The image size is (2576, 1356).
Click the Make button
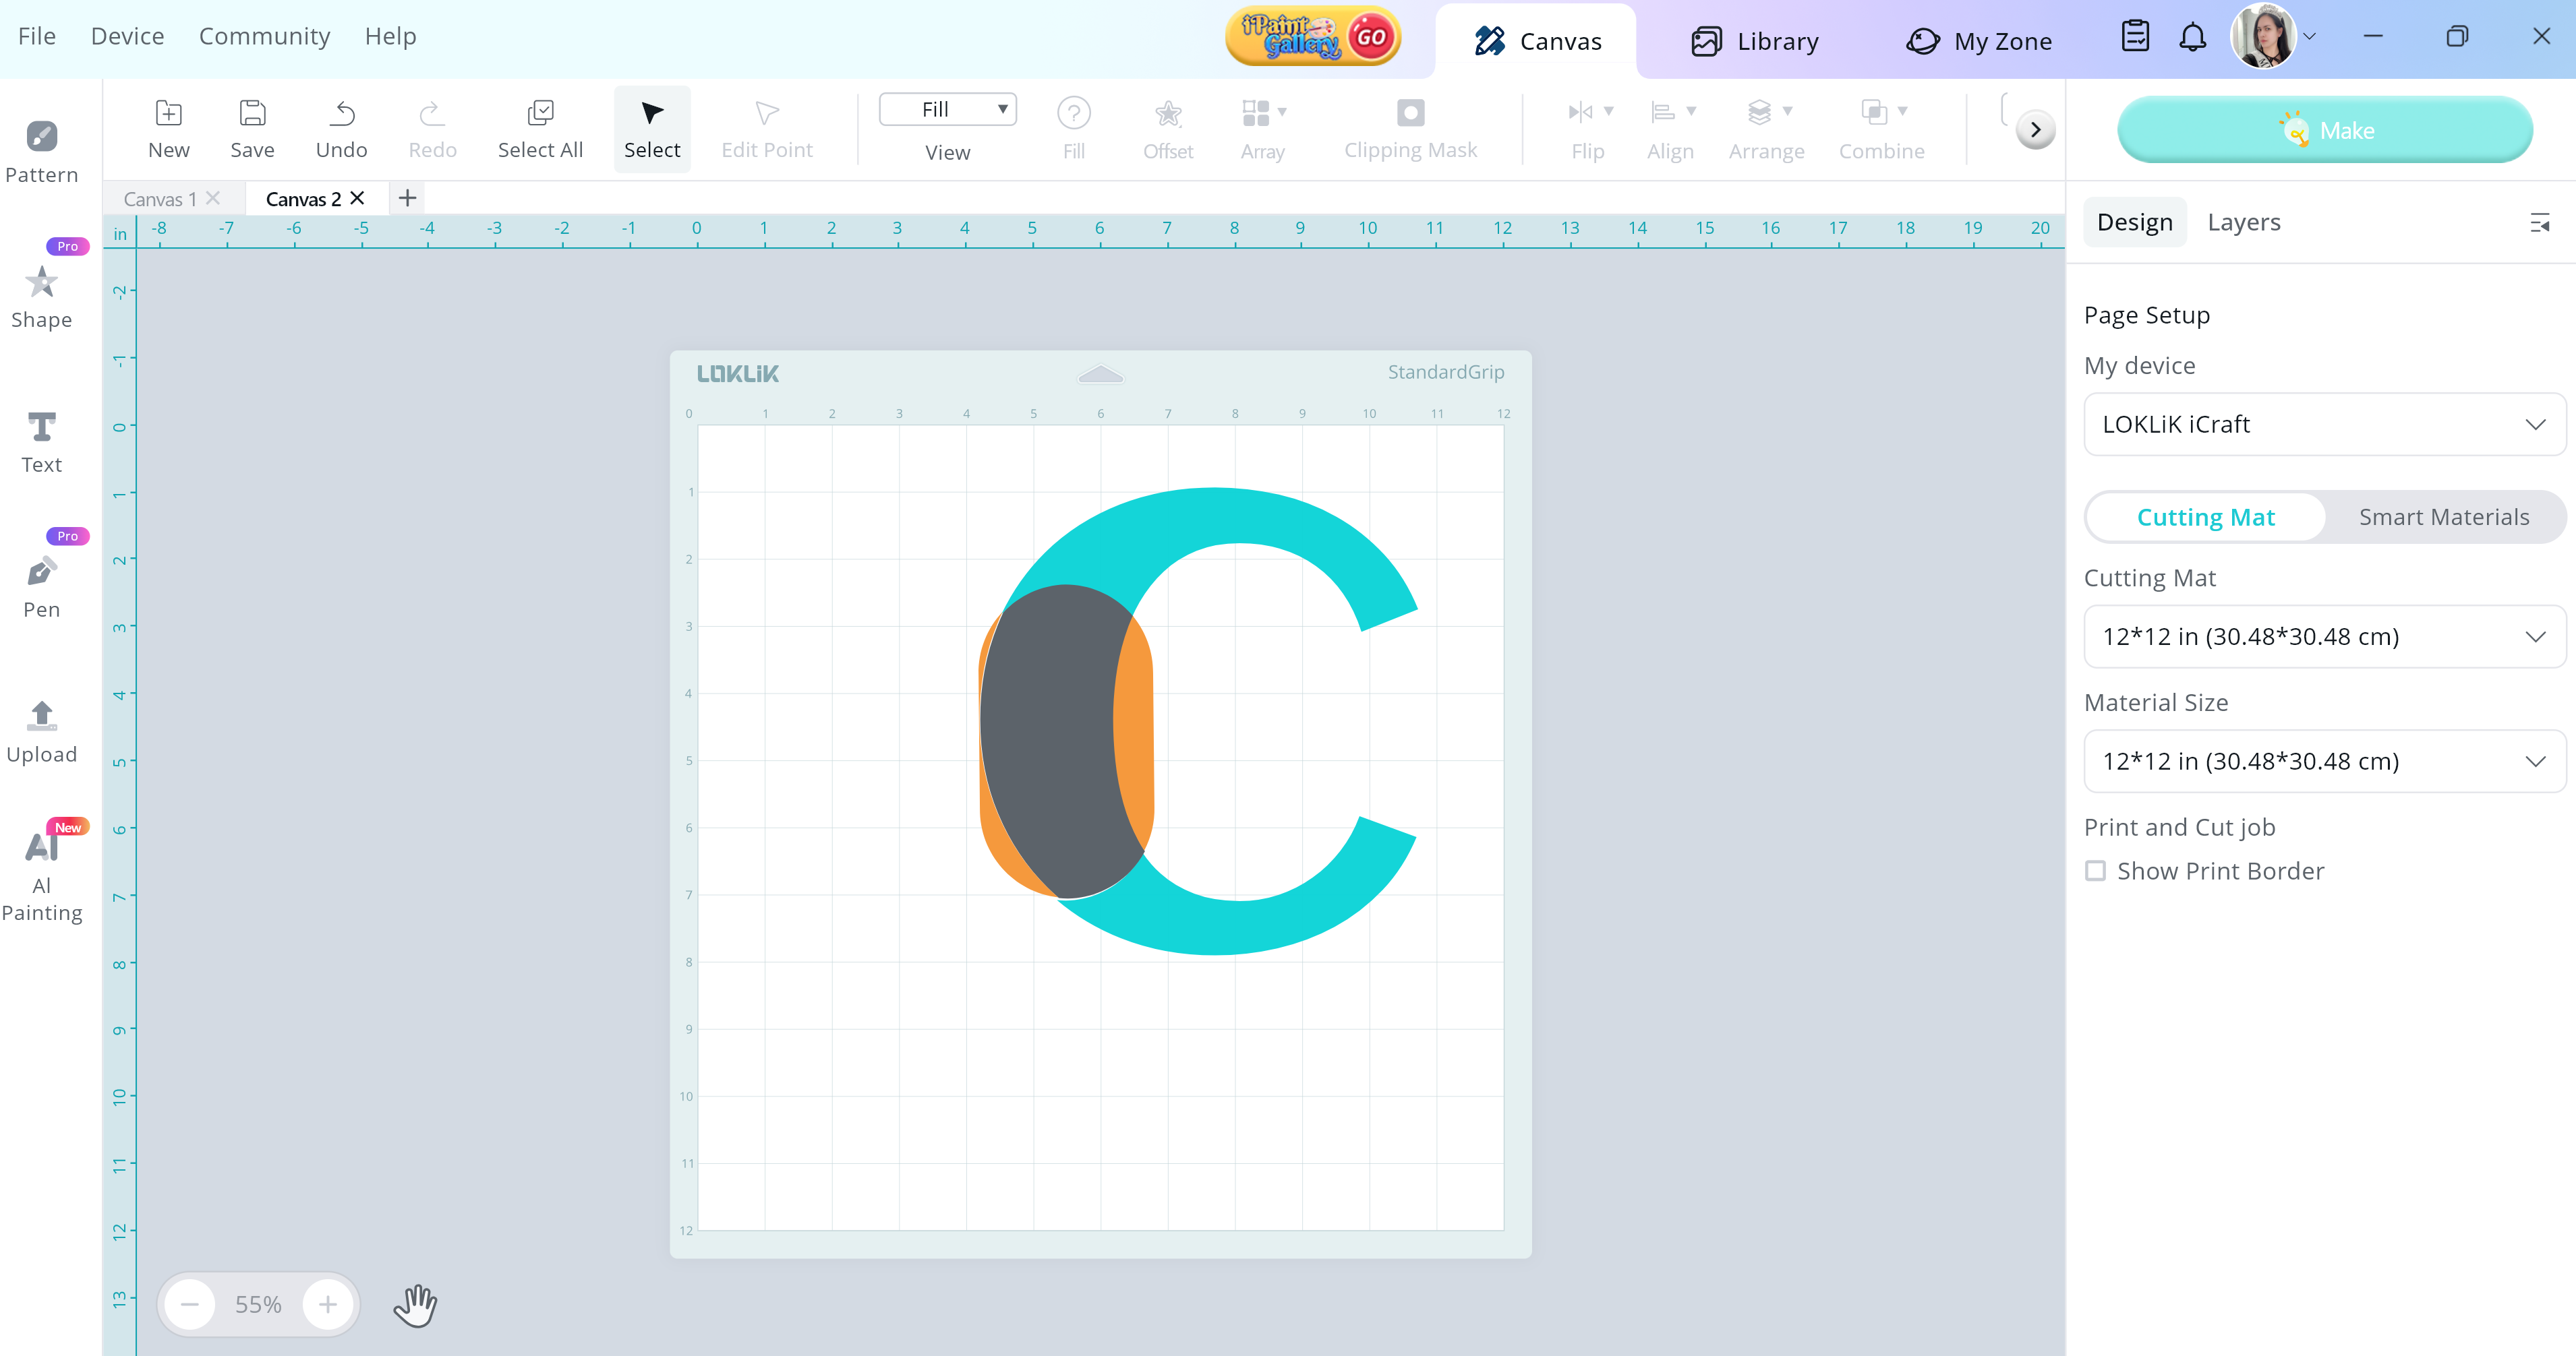(2324, 130)
